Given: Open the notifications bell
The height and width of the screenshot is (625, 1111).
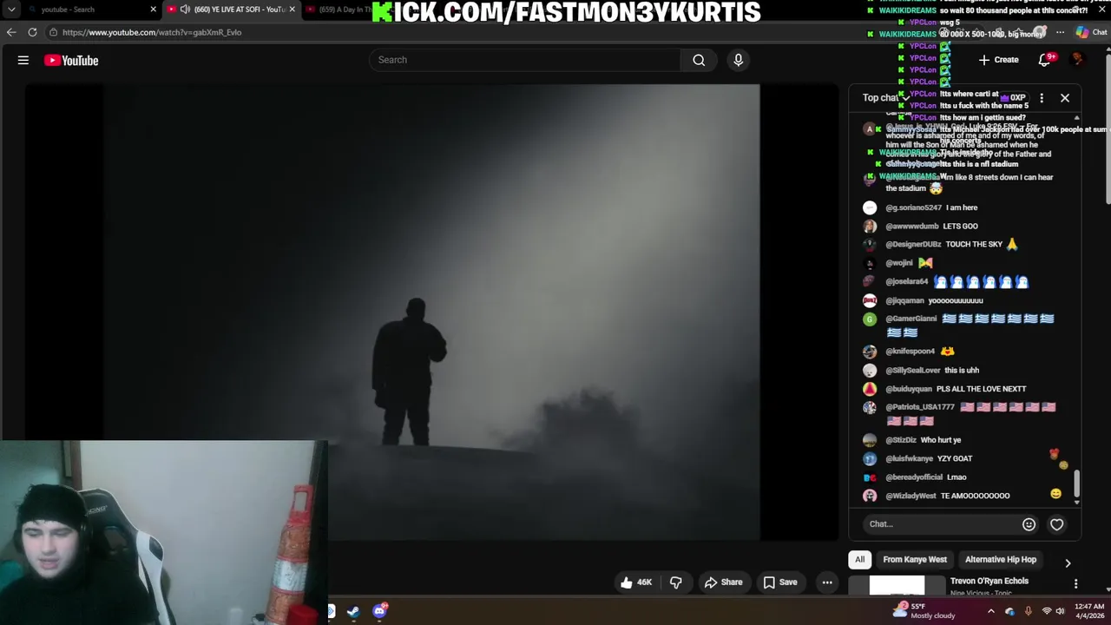Looking at the screenshot, I should point(1045,60).
